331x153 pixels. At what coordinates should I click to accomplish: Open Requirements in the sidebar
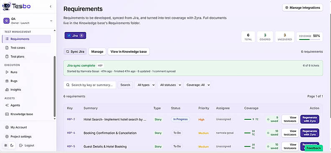(x=26, y=39)
